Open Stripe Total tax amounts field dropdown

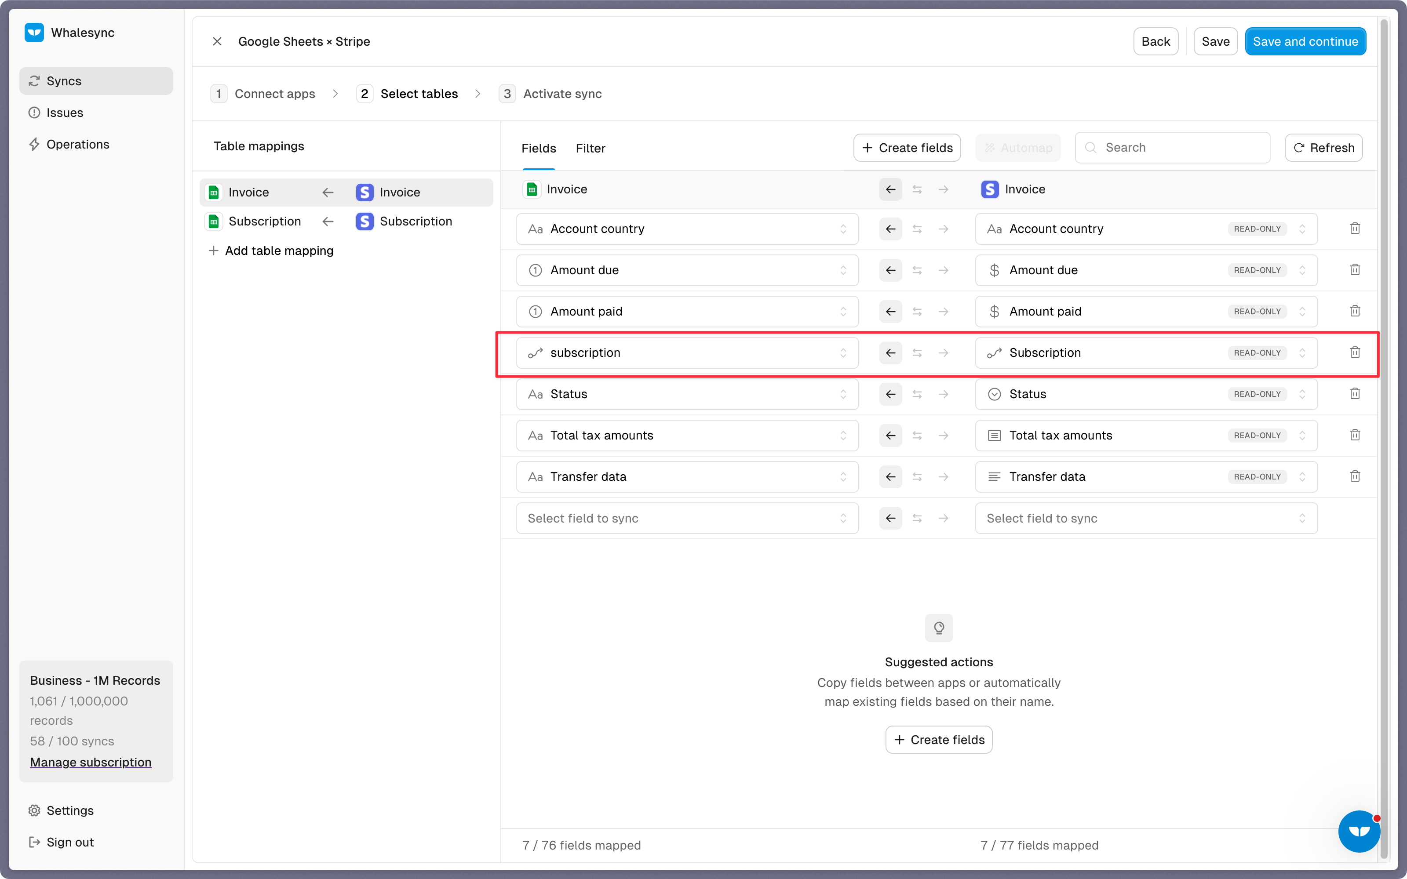1146,436
